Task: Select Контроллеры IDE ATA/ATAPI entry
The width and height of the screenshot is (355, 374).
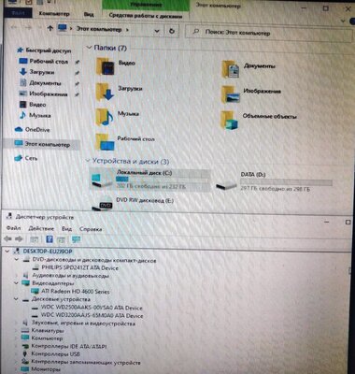Action: (x=69, y=346)
